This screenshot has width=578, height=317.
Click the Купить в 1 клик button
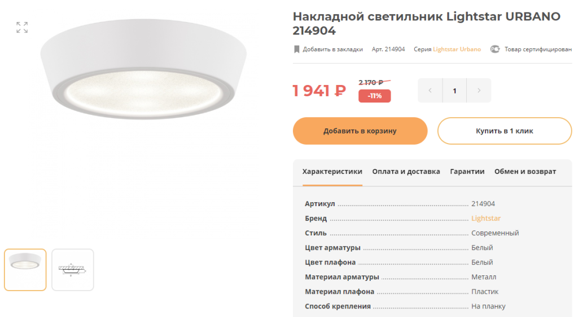(x=505, y=131)
